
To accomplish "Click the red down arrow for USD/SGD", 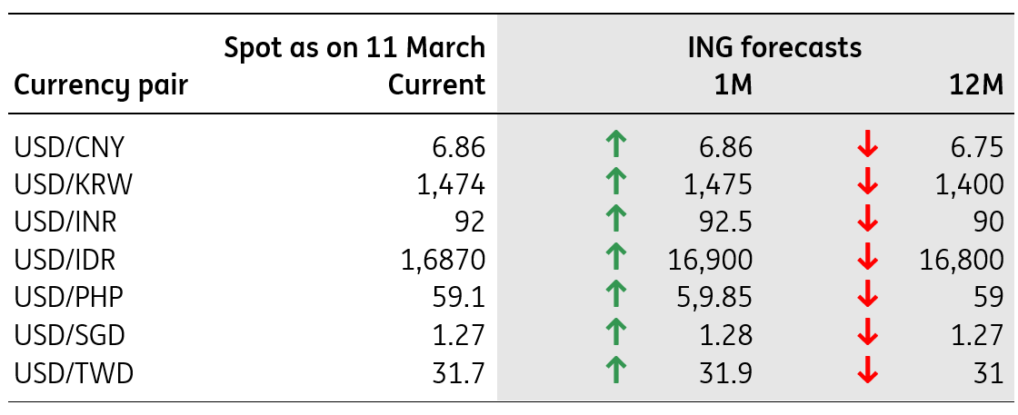I will coord(867,334).
